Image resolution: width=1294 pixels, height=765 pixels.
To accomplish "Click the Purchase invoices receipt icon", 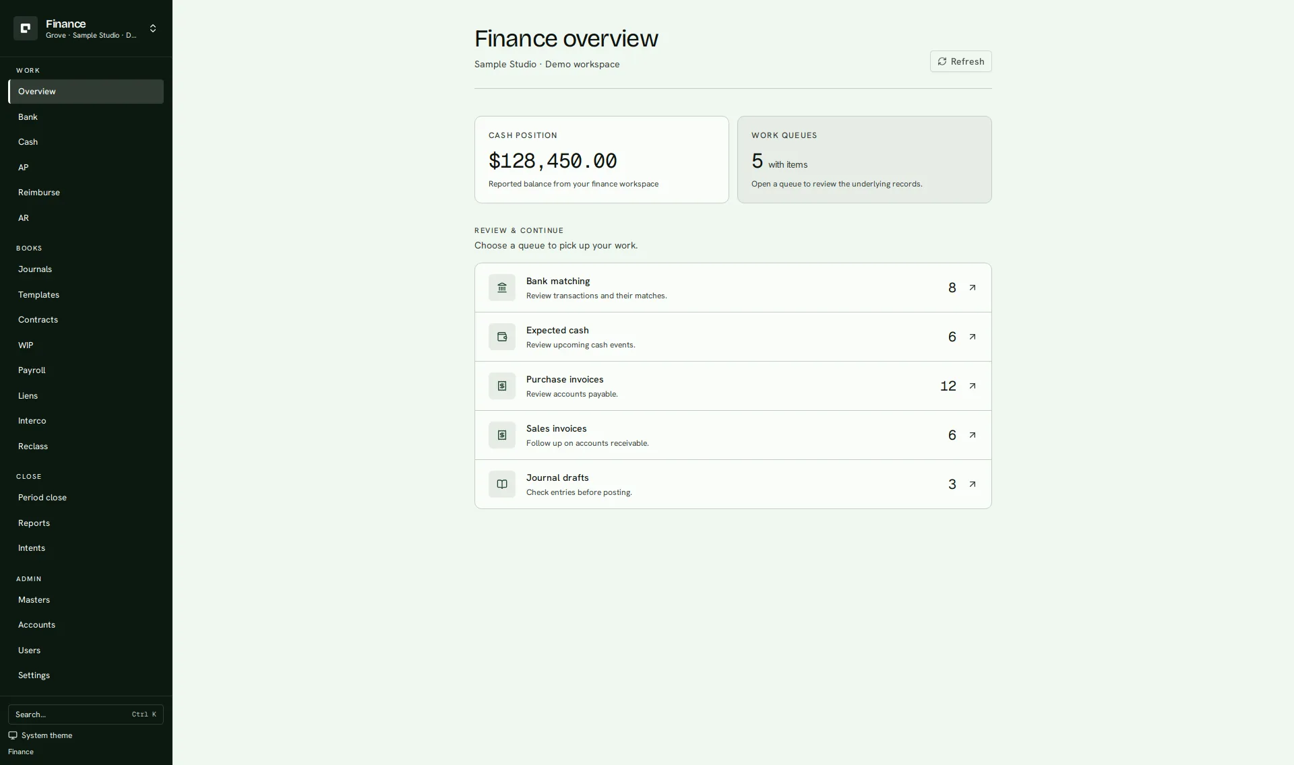I will pyautogui.click(x=502, y=386).
